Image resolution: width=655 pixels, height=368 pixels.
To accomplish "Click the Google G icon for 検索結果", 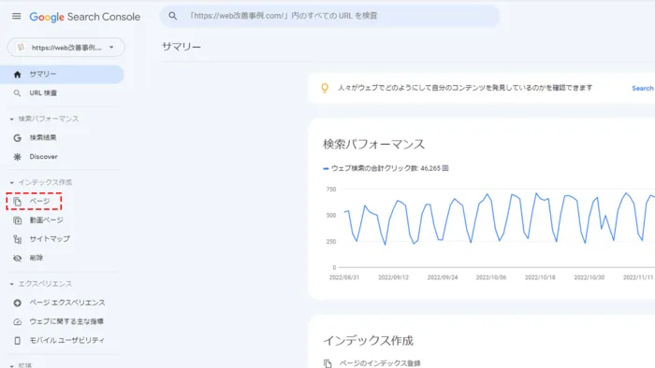I will (x=17, y=137).
